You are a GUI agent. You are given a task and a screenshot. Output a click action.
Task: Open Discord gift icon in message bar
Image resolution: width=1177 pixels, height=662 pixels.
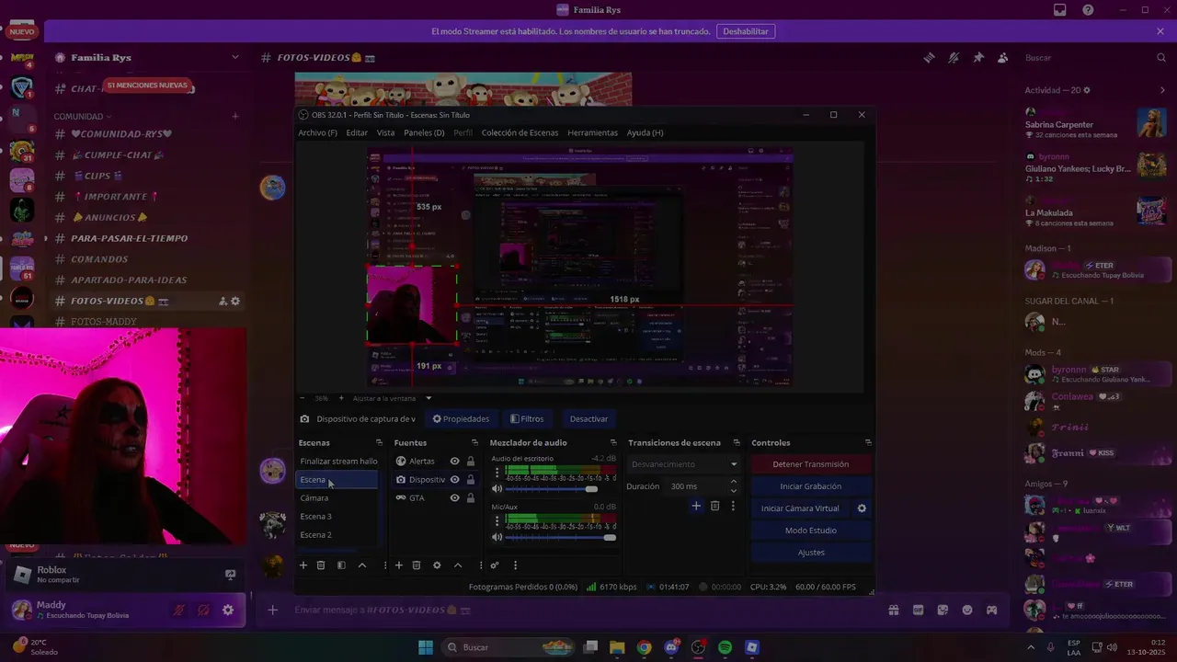pyautogui.click(x=893, y=610)
